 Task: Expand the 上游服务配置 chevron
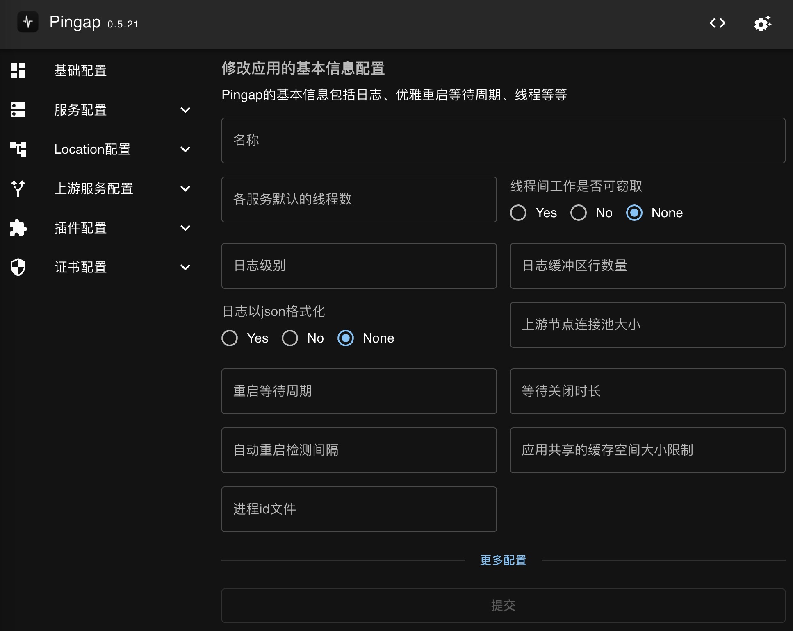185,188
